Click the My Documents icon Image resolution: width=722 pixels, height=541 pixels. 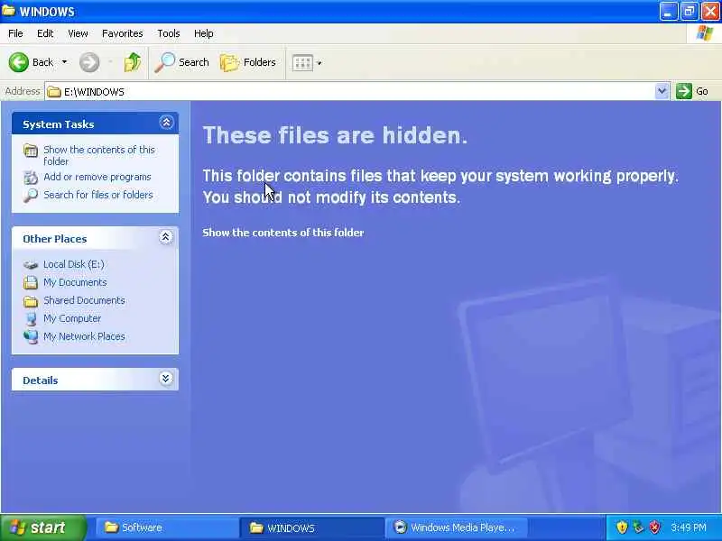[x=31, y=282]
